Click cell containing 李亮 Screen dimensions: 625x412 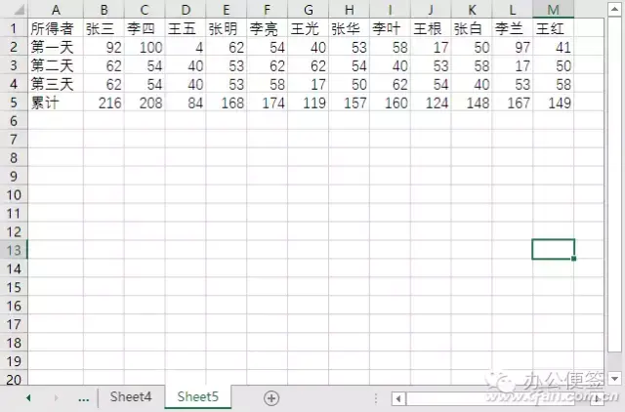tap(267, 28)
